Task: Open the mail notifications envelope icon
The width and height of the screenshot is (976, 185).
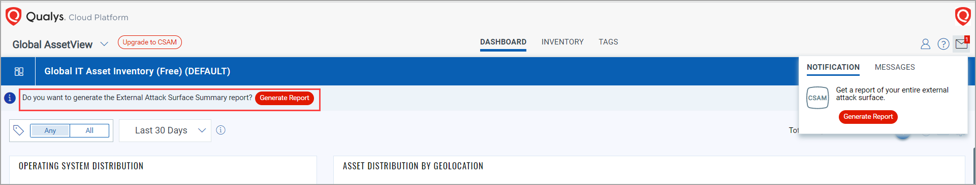Action: (961, 44)
